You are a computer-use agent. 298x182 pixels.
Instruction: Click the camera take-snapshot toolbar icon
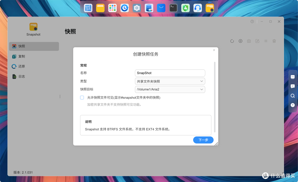pos(249,41)
